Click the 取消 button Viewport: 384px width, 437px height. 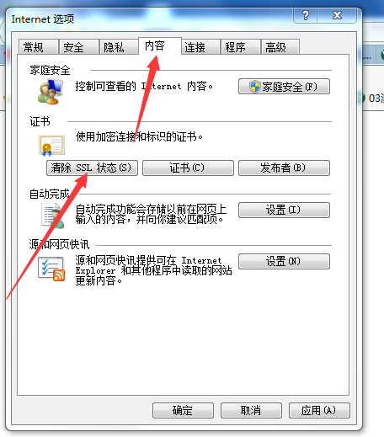pos(251,411)
